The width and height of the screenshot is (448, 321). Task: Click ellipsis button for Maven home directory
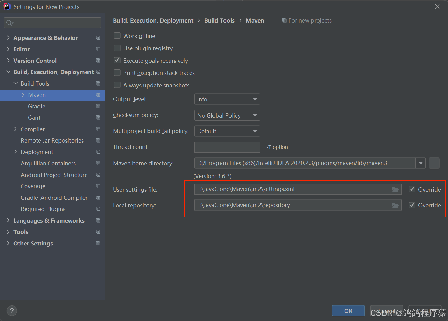(x=434, y=163)
